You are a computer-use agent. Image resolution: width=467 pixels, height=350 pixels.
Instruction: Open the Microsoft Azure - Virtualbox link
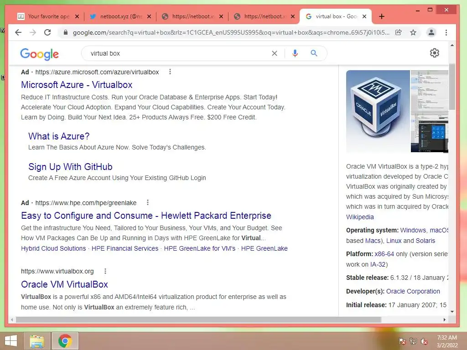tap(77, 85)
